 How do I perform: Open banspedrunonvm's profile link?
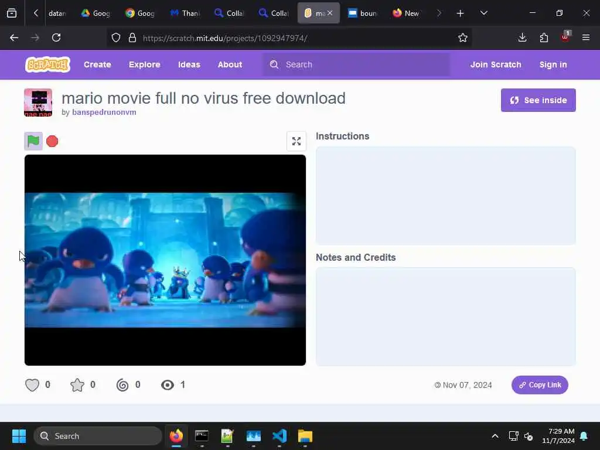tap(104, 112)
